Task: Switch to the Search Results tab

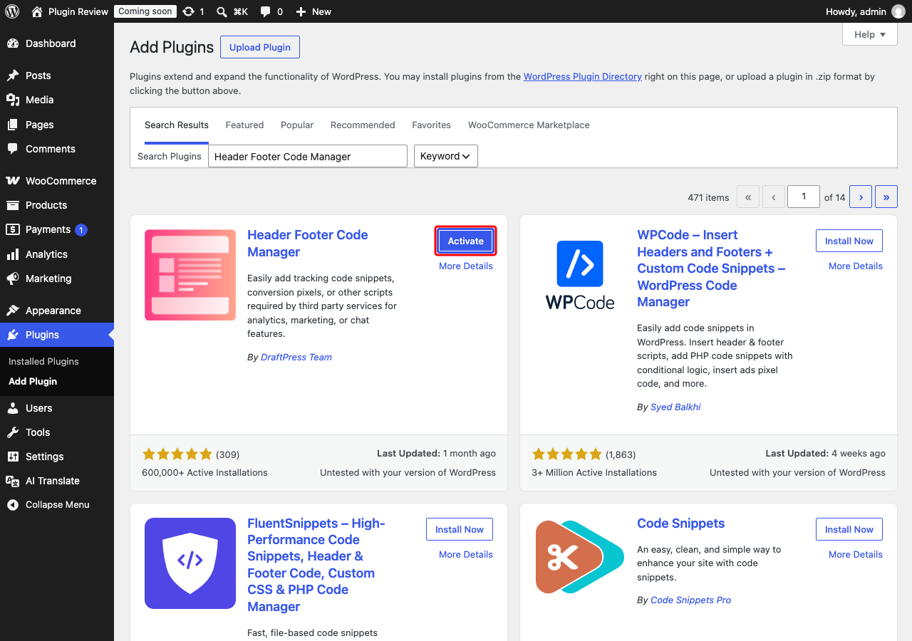Action: pyautogui.click(x=177, y=125)
